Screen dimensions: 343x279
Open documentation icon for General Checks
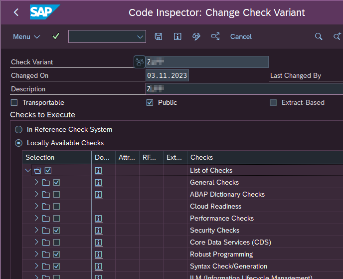pyautogui.click(x=98, y=182)
